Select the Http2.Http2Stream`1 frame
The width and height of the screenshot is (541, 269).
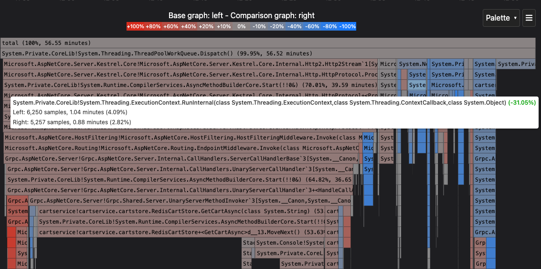coord(191,64)
